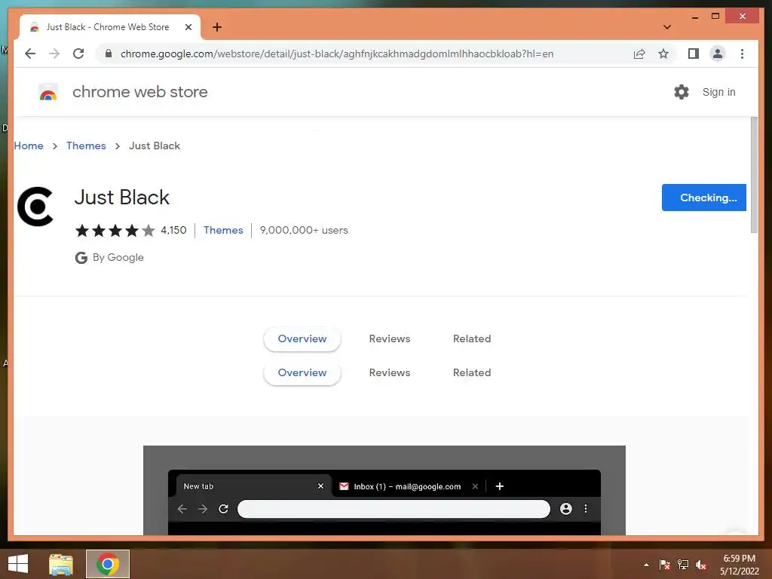This screenshot has width=772, height=579.
Task: Reload the page with the refresh icon
Action: 78,54
